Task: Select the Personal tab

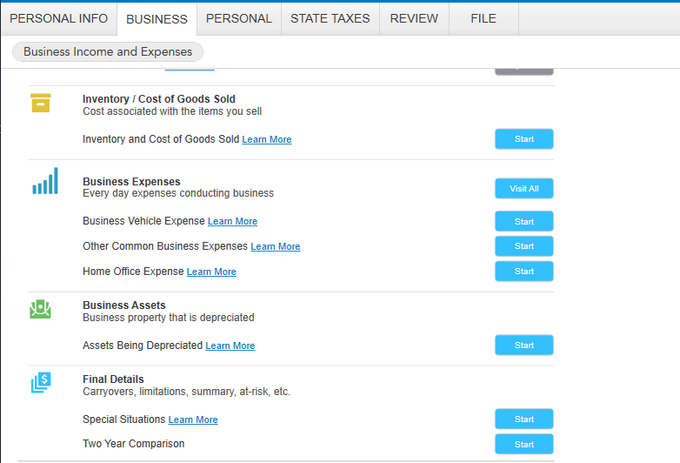Action: click(238, 18)
